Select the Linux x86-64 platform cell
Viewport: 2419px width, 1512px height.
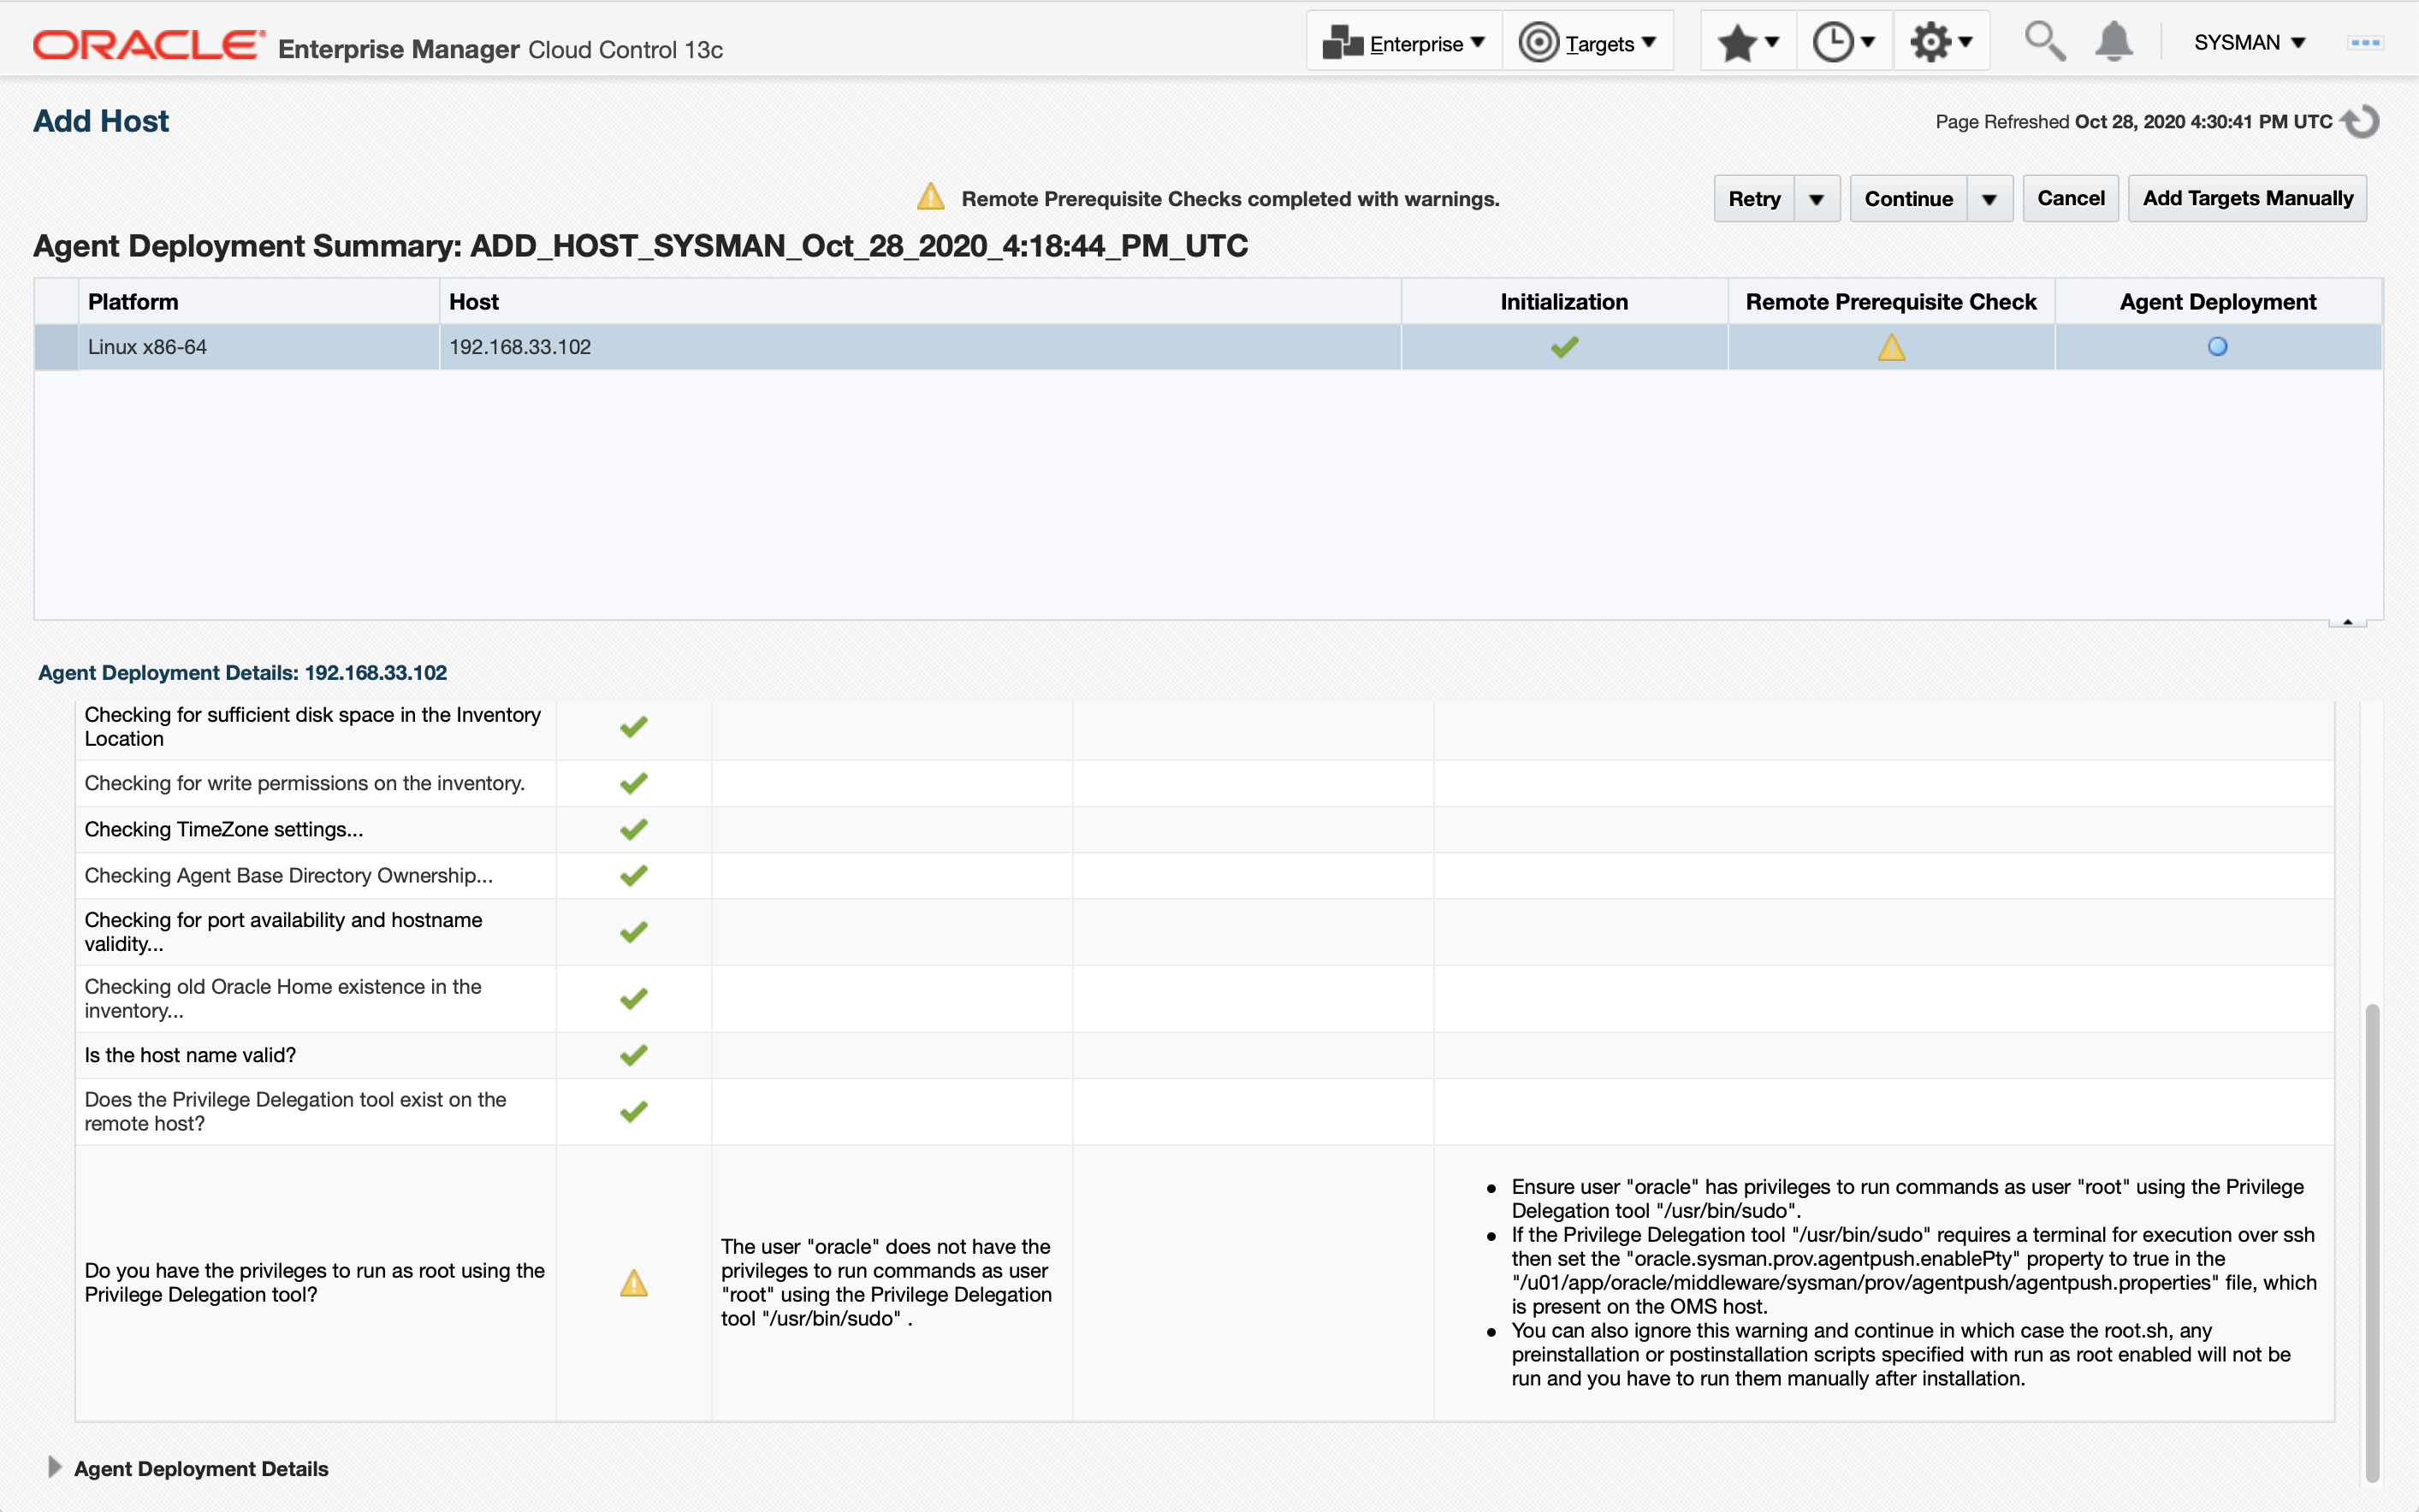click(258, 347)
